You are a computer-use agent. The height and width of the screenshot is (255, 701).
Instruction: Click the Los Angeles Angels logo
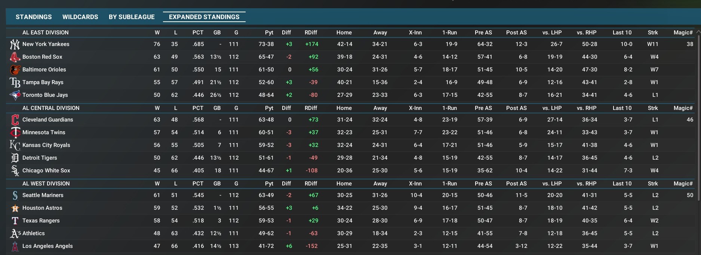coord(15,246)
